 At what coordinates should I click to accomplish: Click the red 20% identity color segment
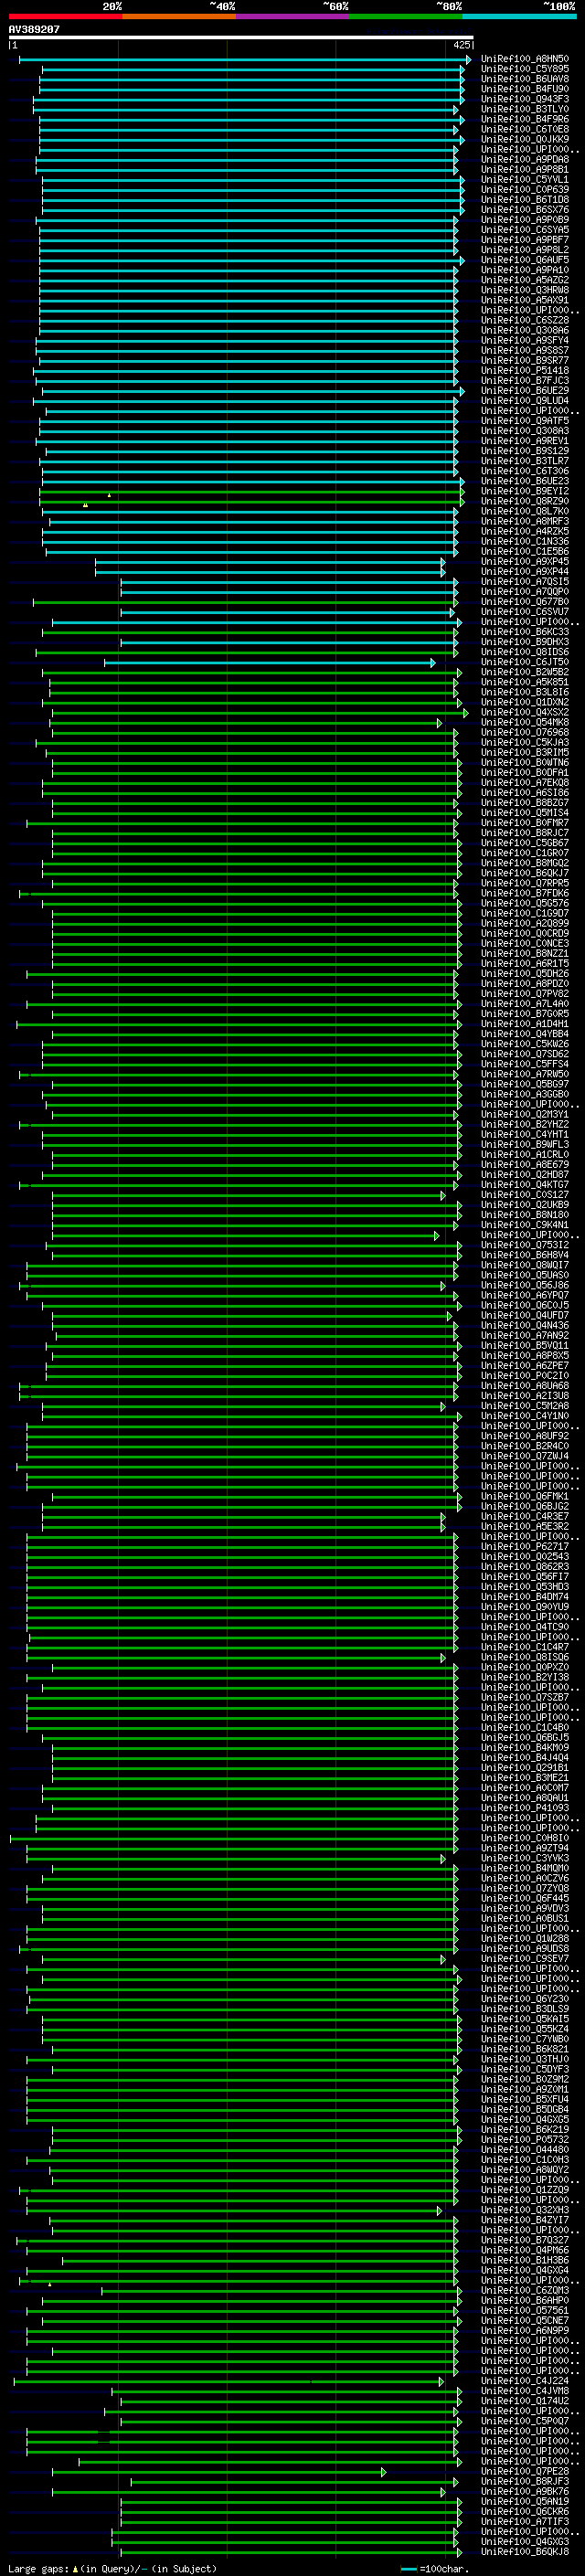65,16
